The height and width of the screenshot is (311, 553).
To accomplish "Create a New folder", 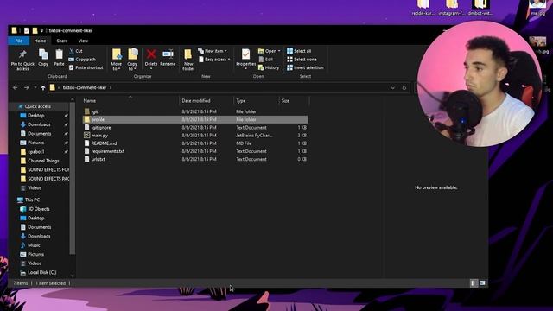I will coord(188,60).
